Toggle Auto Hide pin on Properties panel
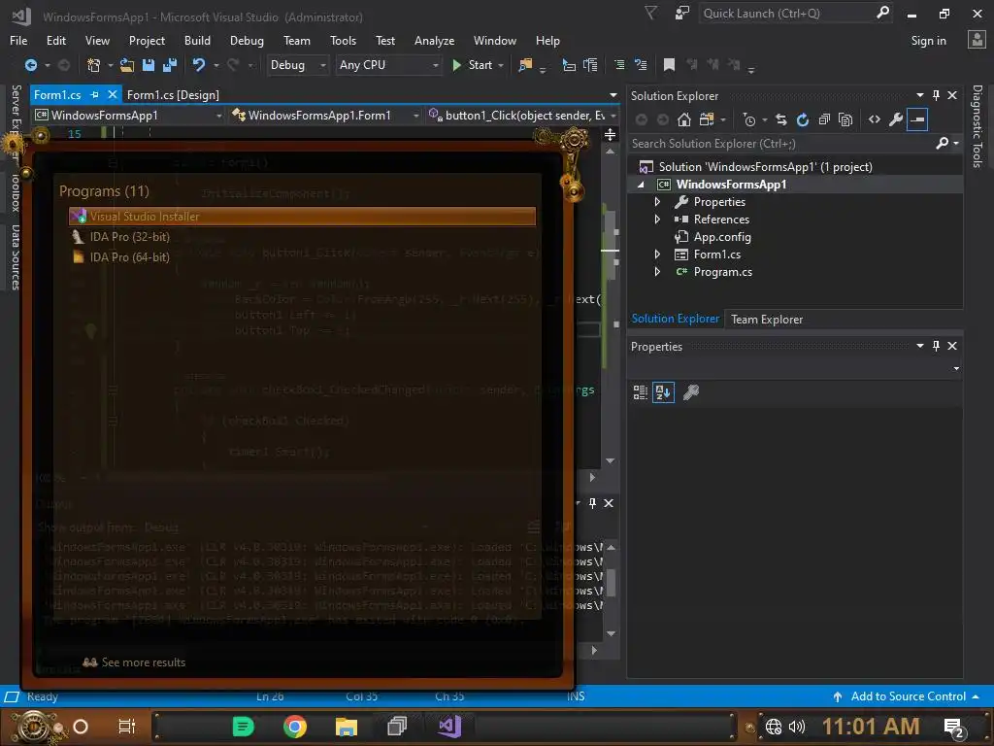 click(936, 346)
